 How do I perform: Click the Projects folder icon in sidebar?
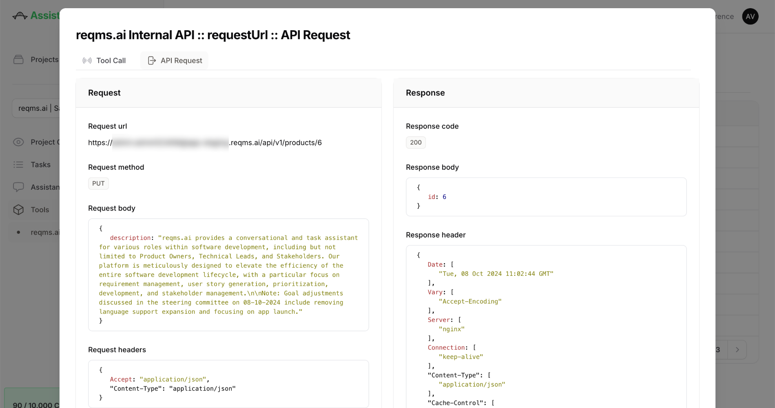[x=18, y=60]
